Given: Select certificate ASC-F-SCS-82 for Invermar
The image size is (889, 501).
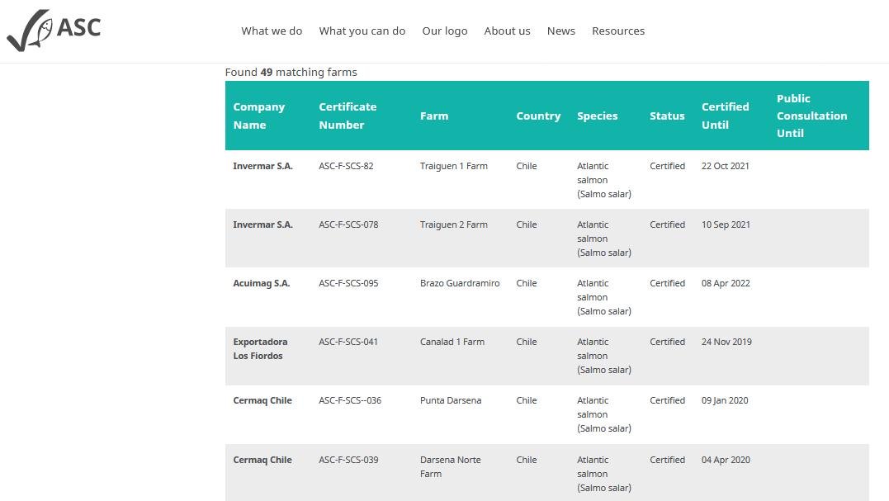Looking at the screenshot, I should 346,166.
